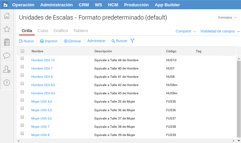Sort by the Código column header
The width and height of the screenshot is (241, 143).
pos(171,51)
